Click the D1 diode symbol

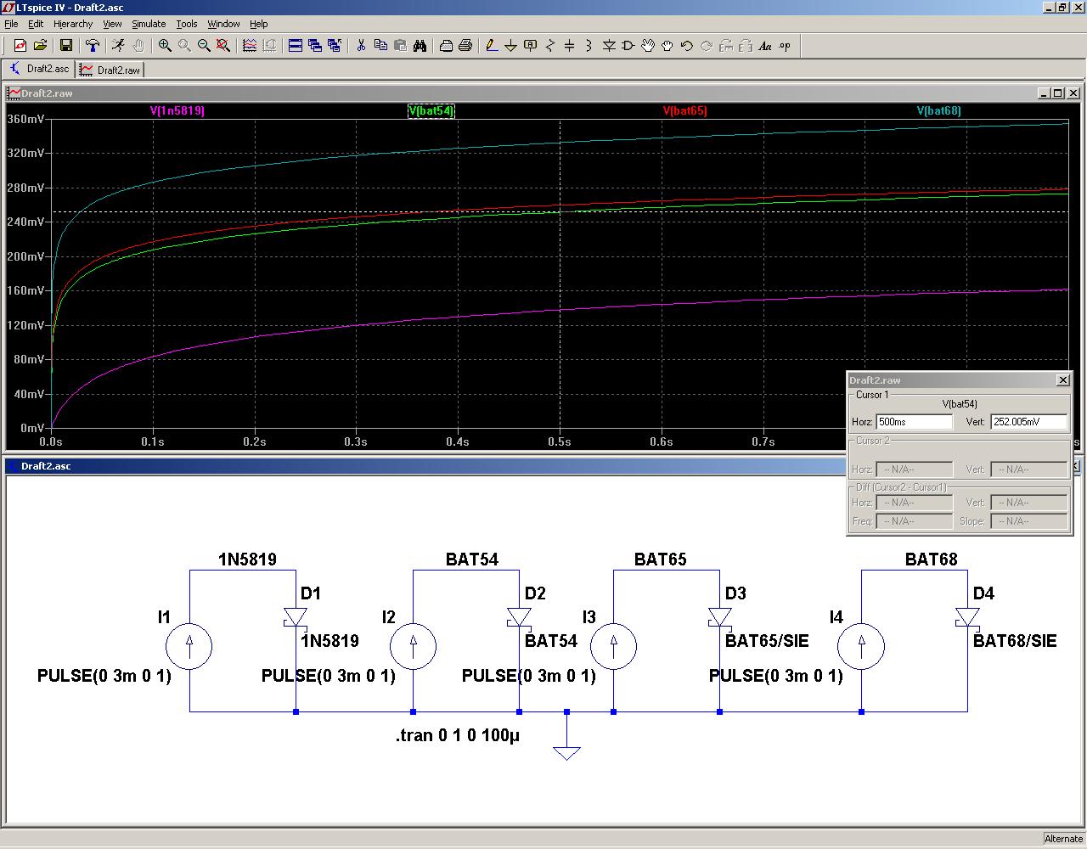click(295, 618)
